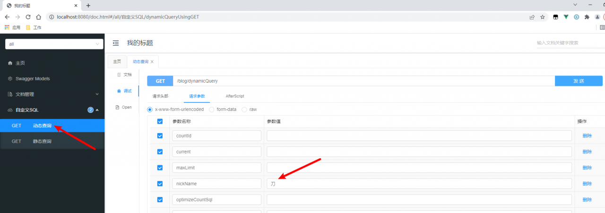Screen dimensions: 605x213
Task: Switch to the 请求头部 tab
Action: click(x=160, y=96)
